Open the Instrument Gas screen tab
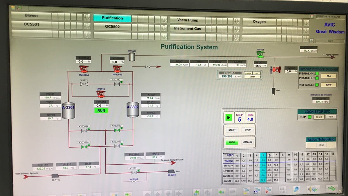 tap(188, 28)
